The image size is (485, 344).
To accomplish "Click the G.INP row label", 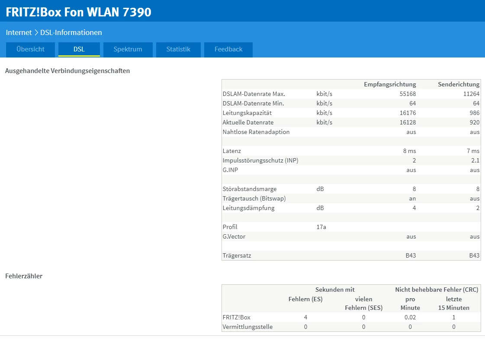I will coord(231,170).
